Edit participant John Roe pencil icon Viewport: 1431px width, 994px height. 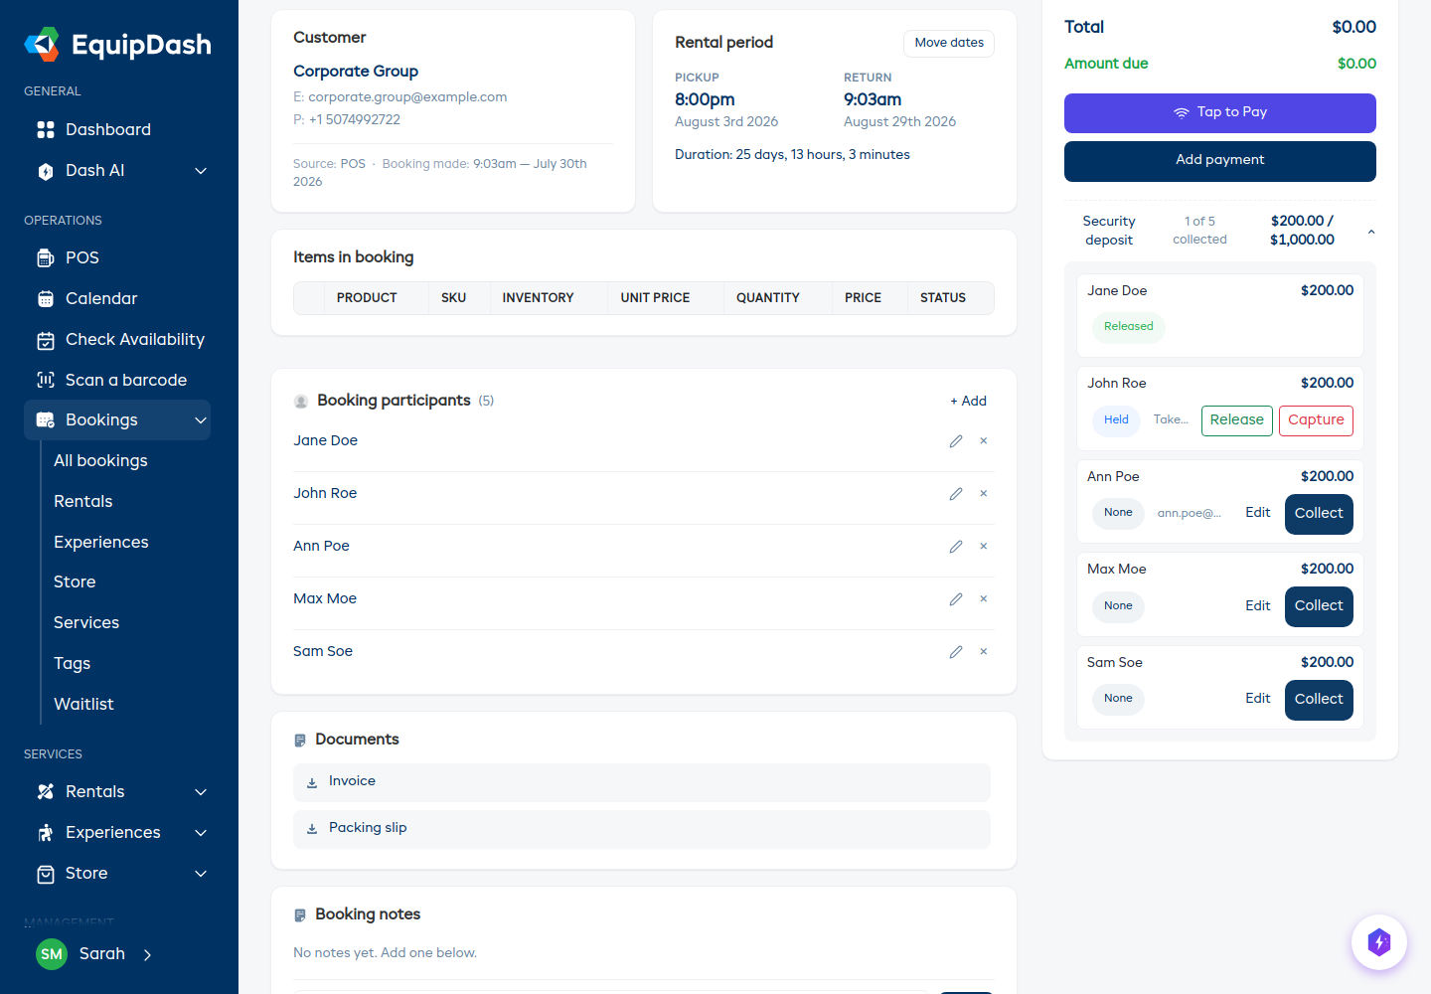click(x=956, y=494)
